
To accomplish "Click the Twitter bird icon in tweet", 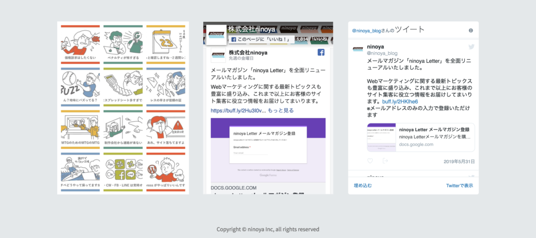I will tap(471, 47).
